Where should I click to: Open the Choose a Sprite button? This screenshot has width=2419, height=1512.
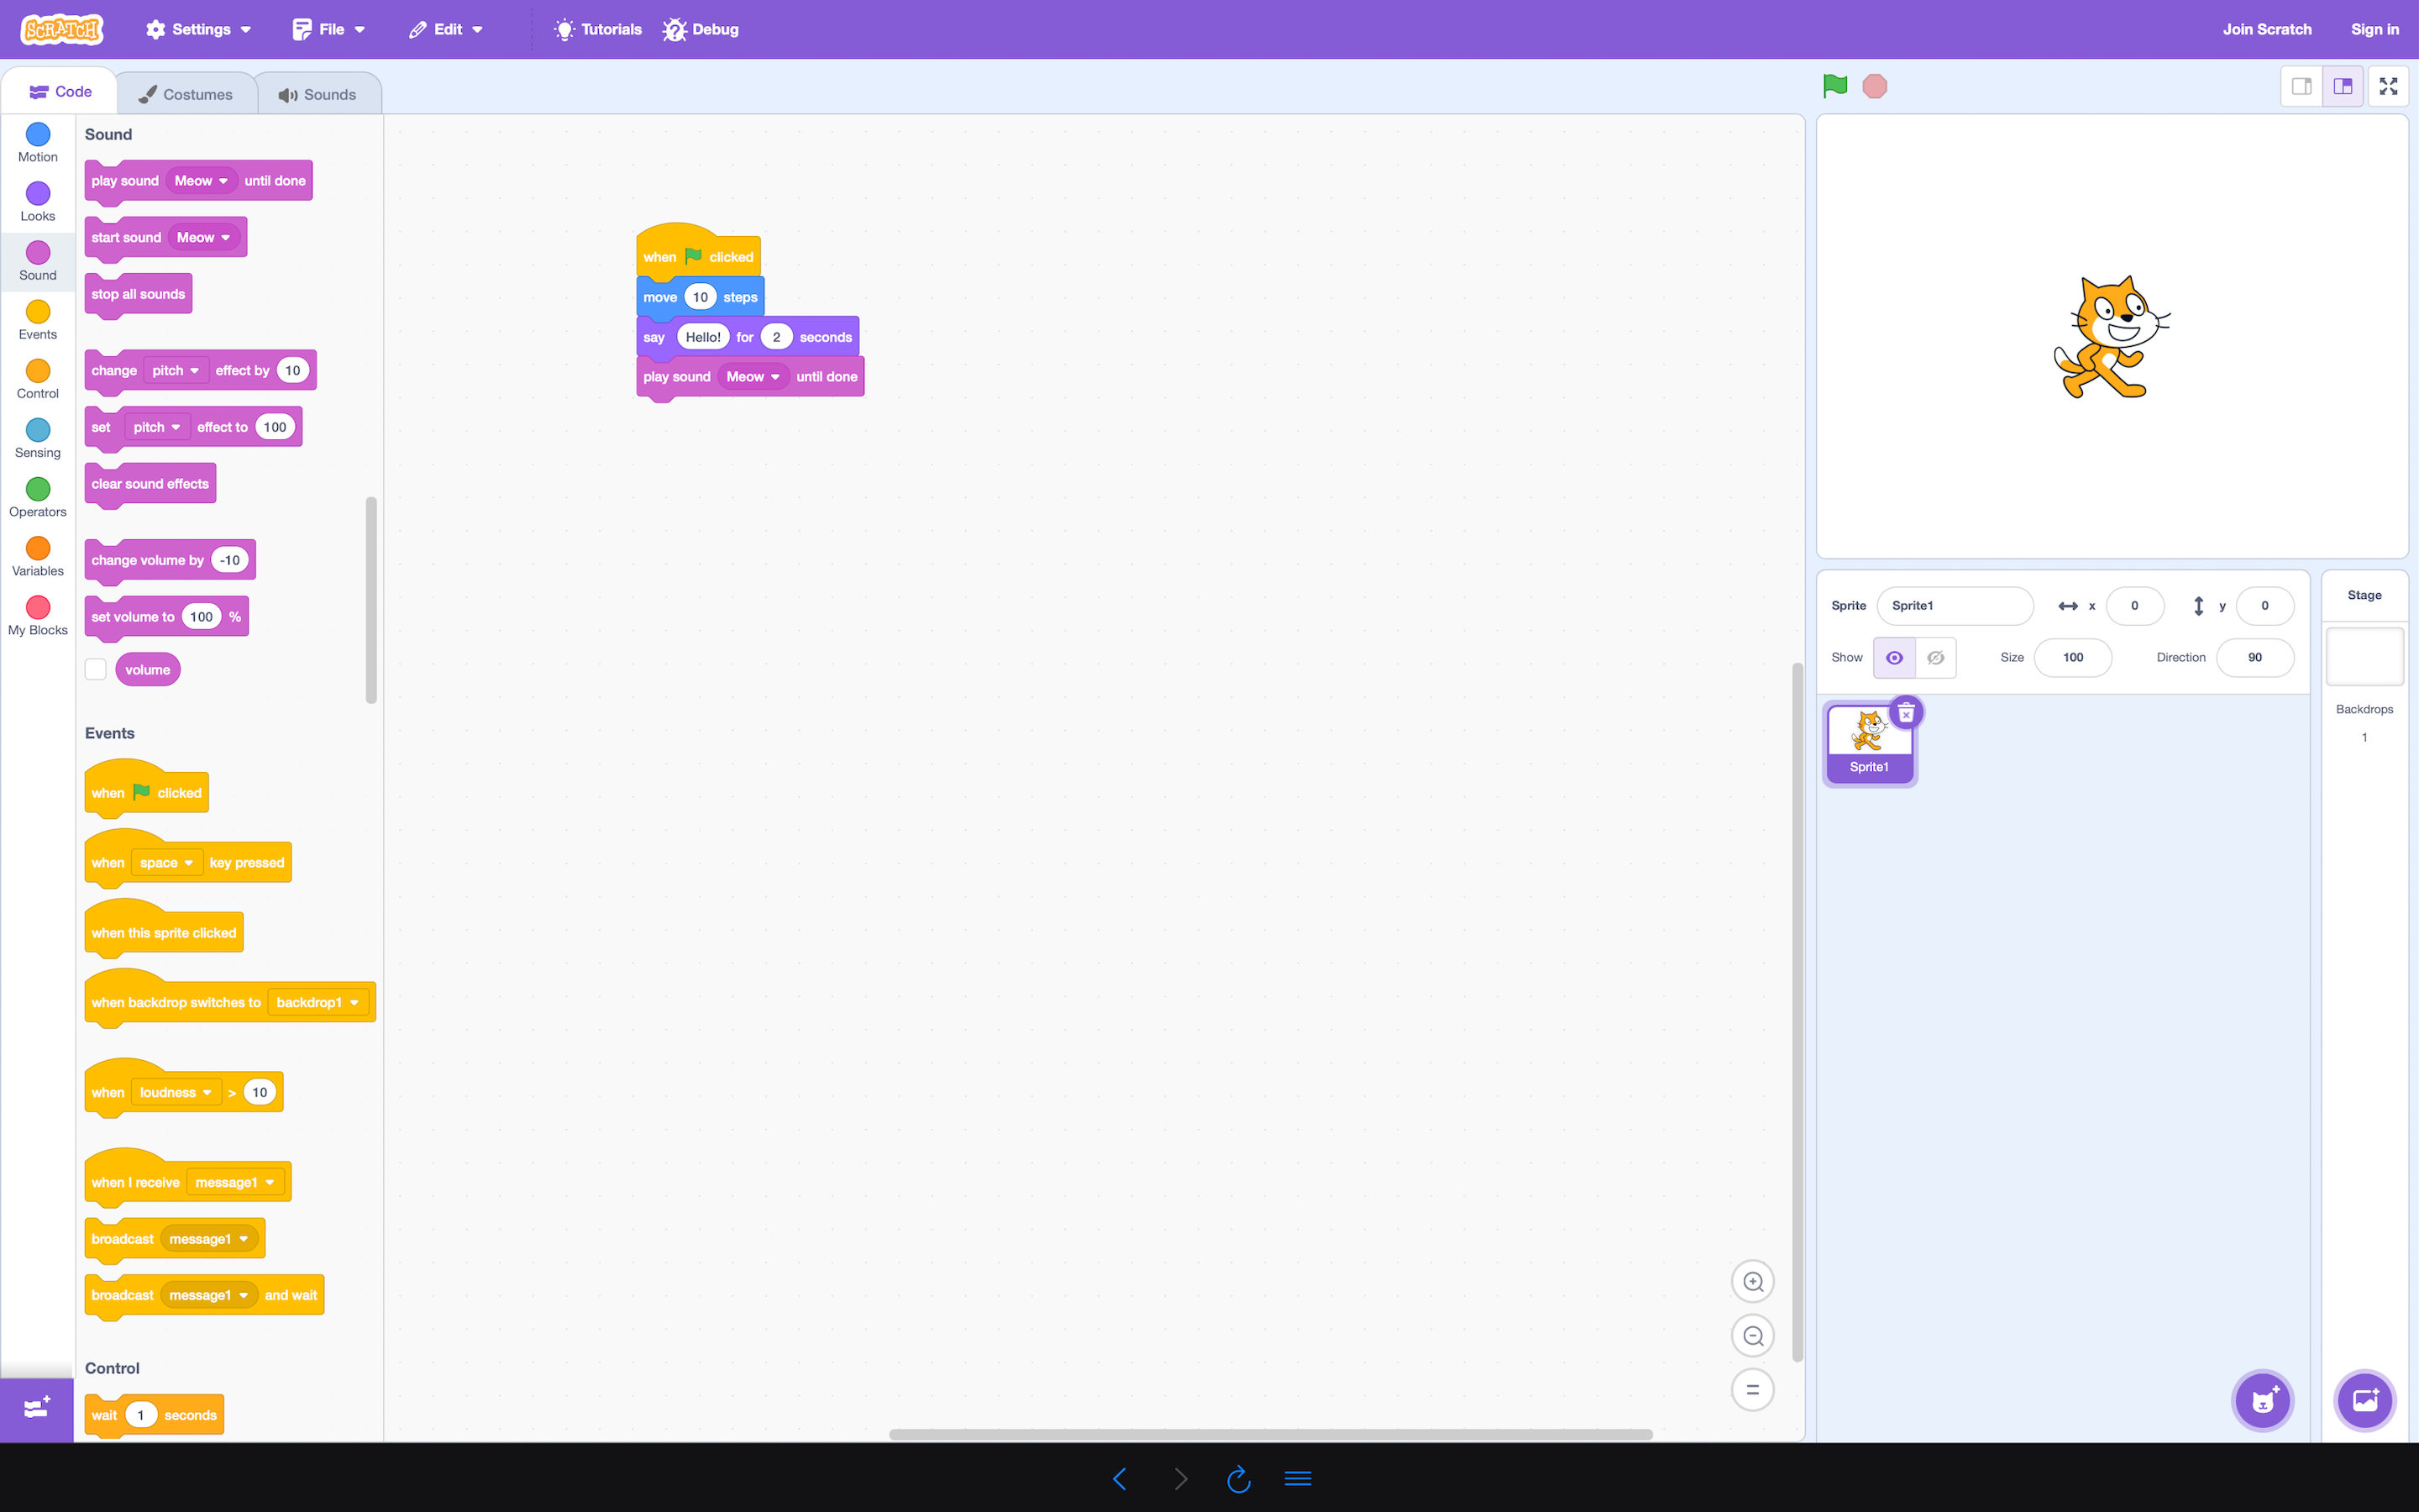[2263, 1400]
